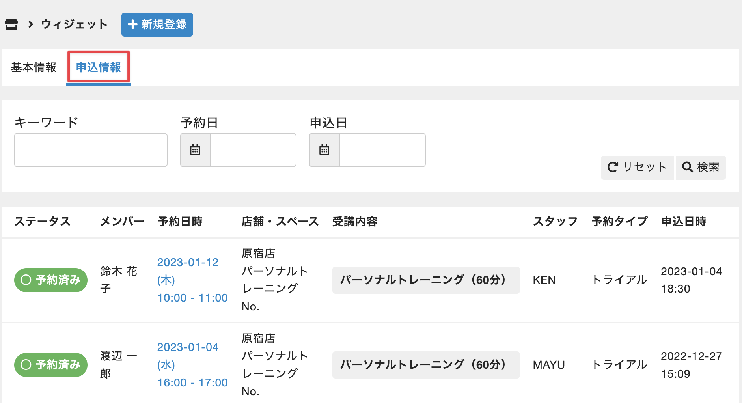Click the course tag in MAYU's row

[425, 365]
